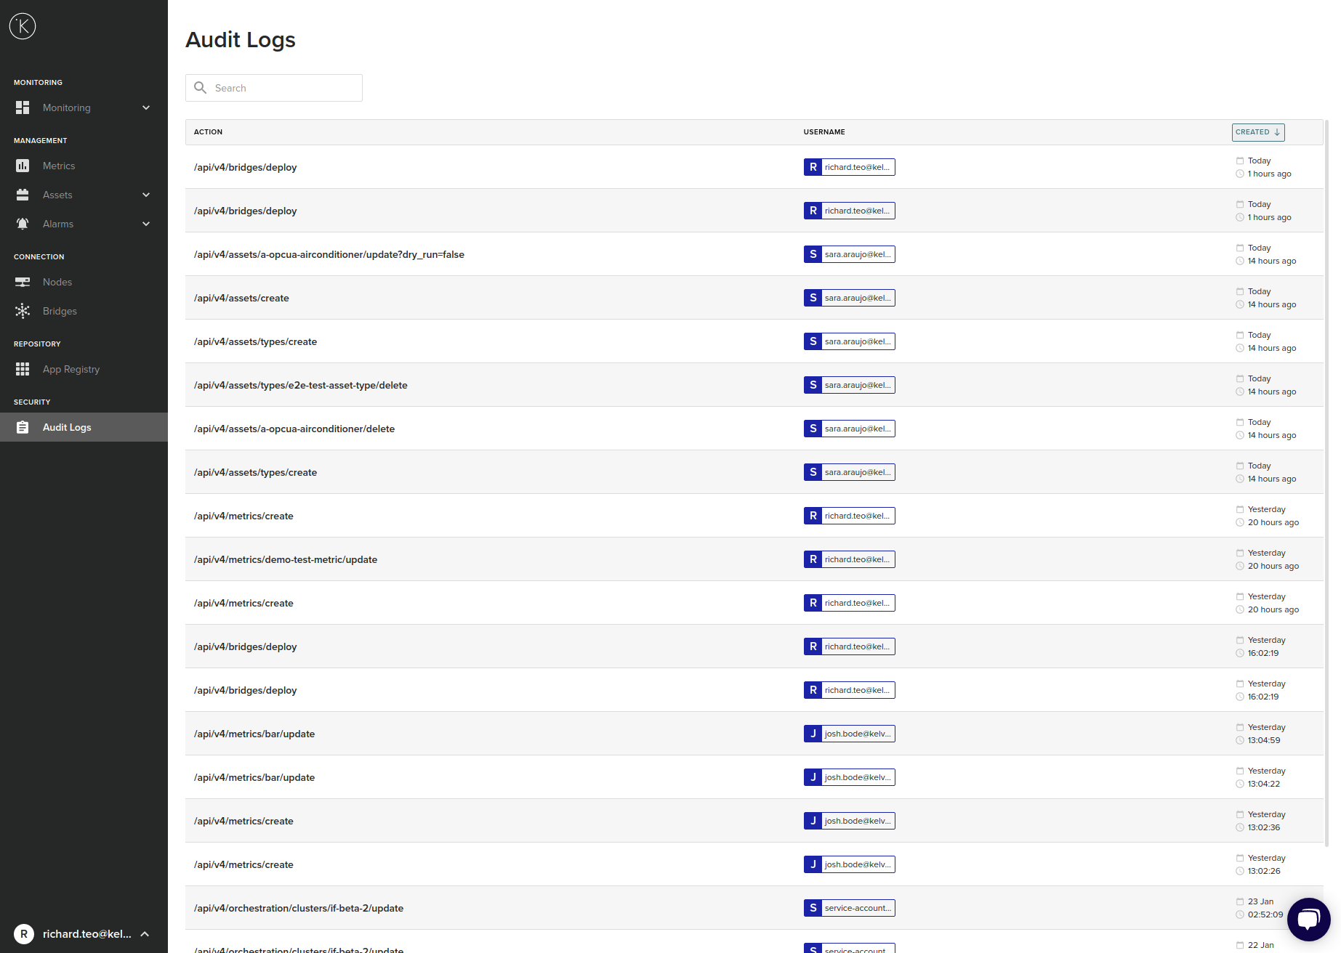Open the chat support bubble

tap(1308, 919)
